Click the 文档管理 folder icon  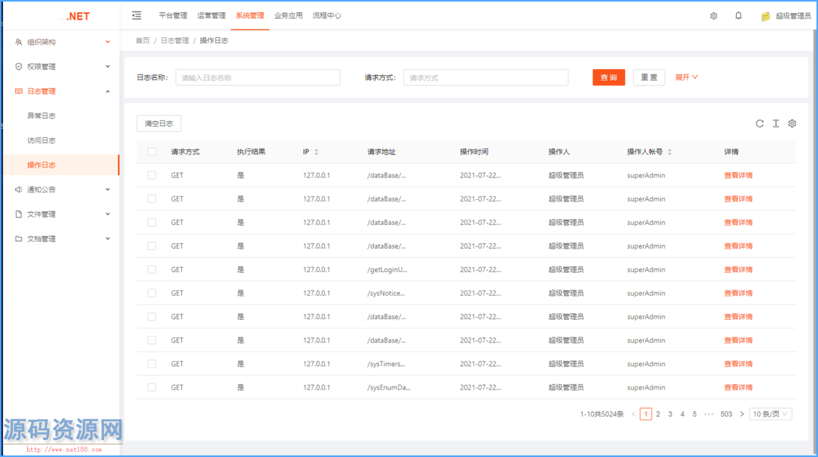19,239
